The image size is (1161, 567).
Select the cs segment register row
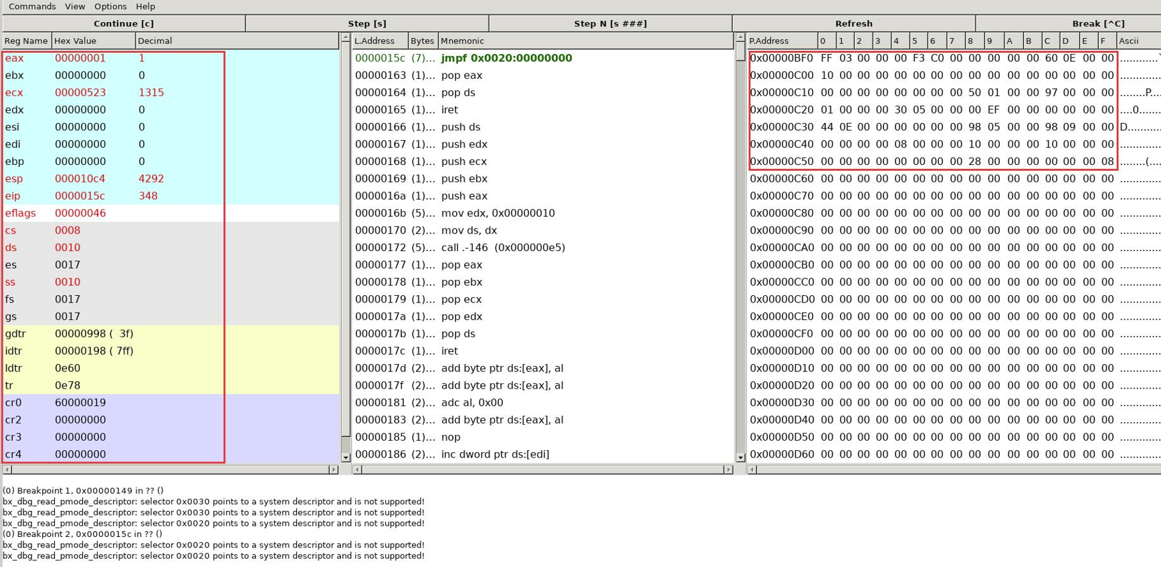point(171,230)
